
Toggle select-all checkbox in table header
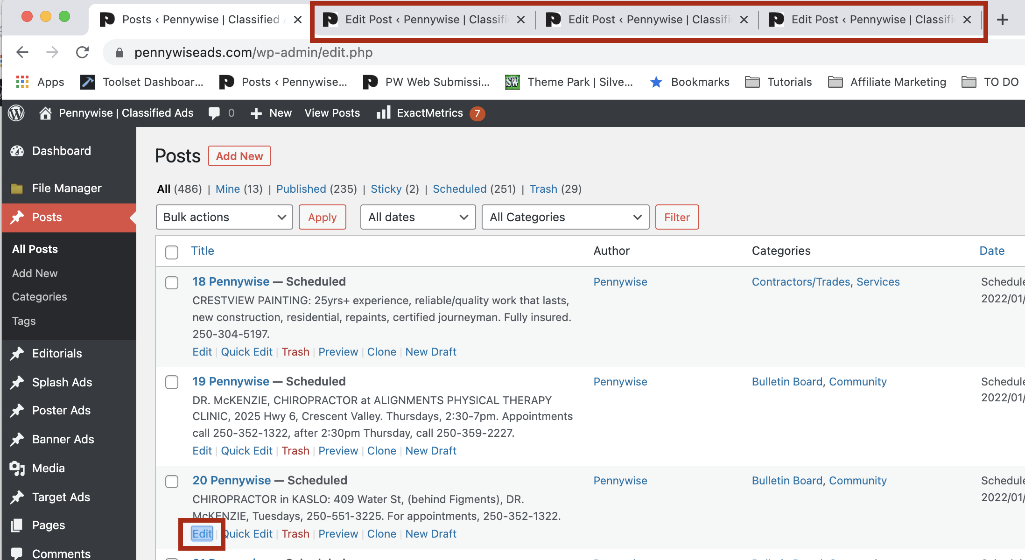tap(172, 252)
